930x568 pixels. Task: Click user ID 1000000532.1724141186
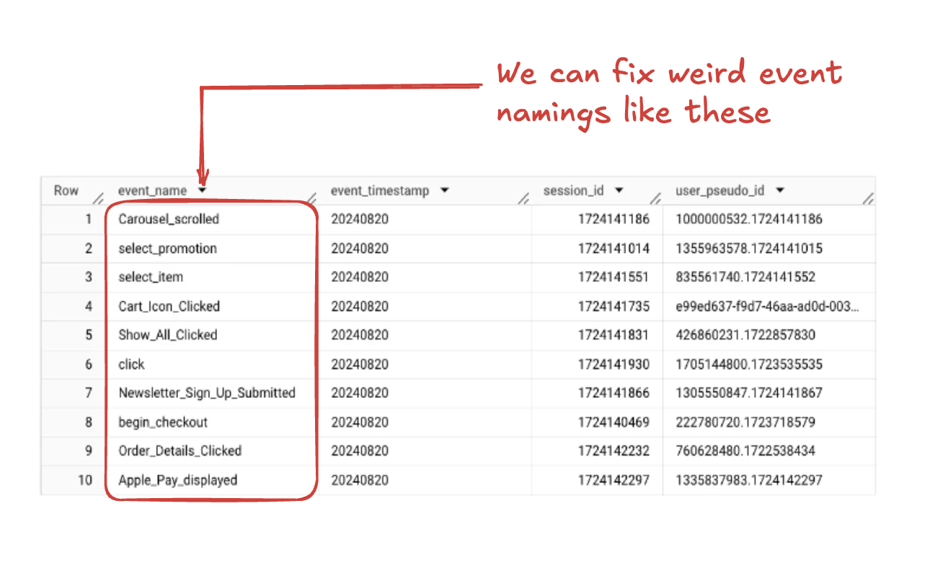[749, 219]
